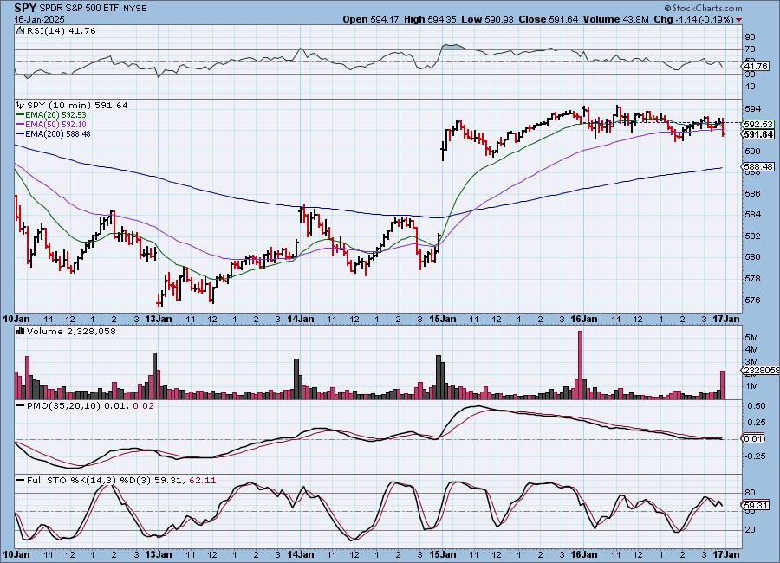Click the volume bars icon beside Volume 2,328,058
The image size is (780, 563).
pyautogui.click(x=21, y=331)
